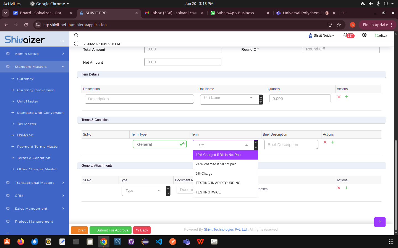Open the Tax Master page
Screen dimensions: 398x248
coord(27,124)
